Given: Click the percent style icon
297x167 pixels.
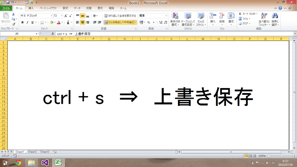Looking at the screenshot, I should (x=149, y=22).
